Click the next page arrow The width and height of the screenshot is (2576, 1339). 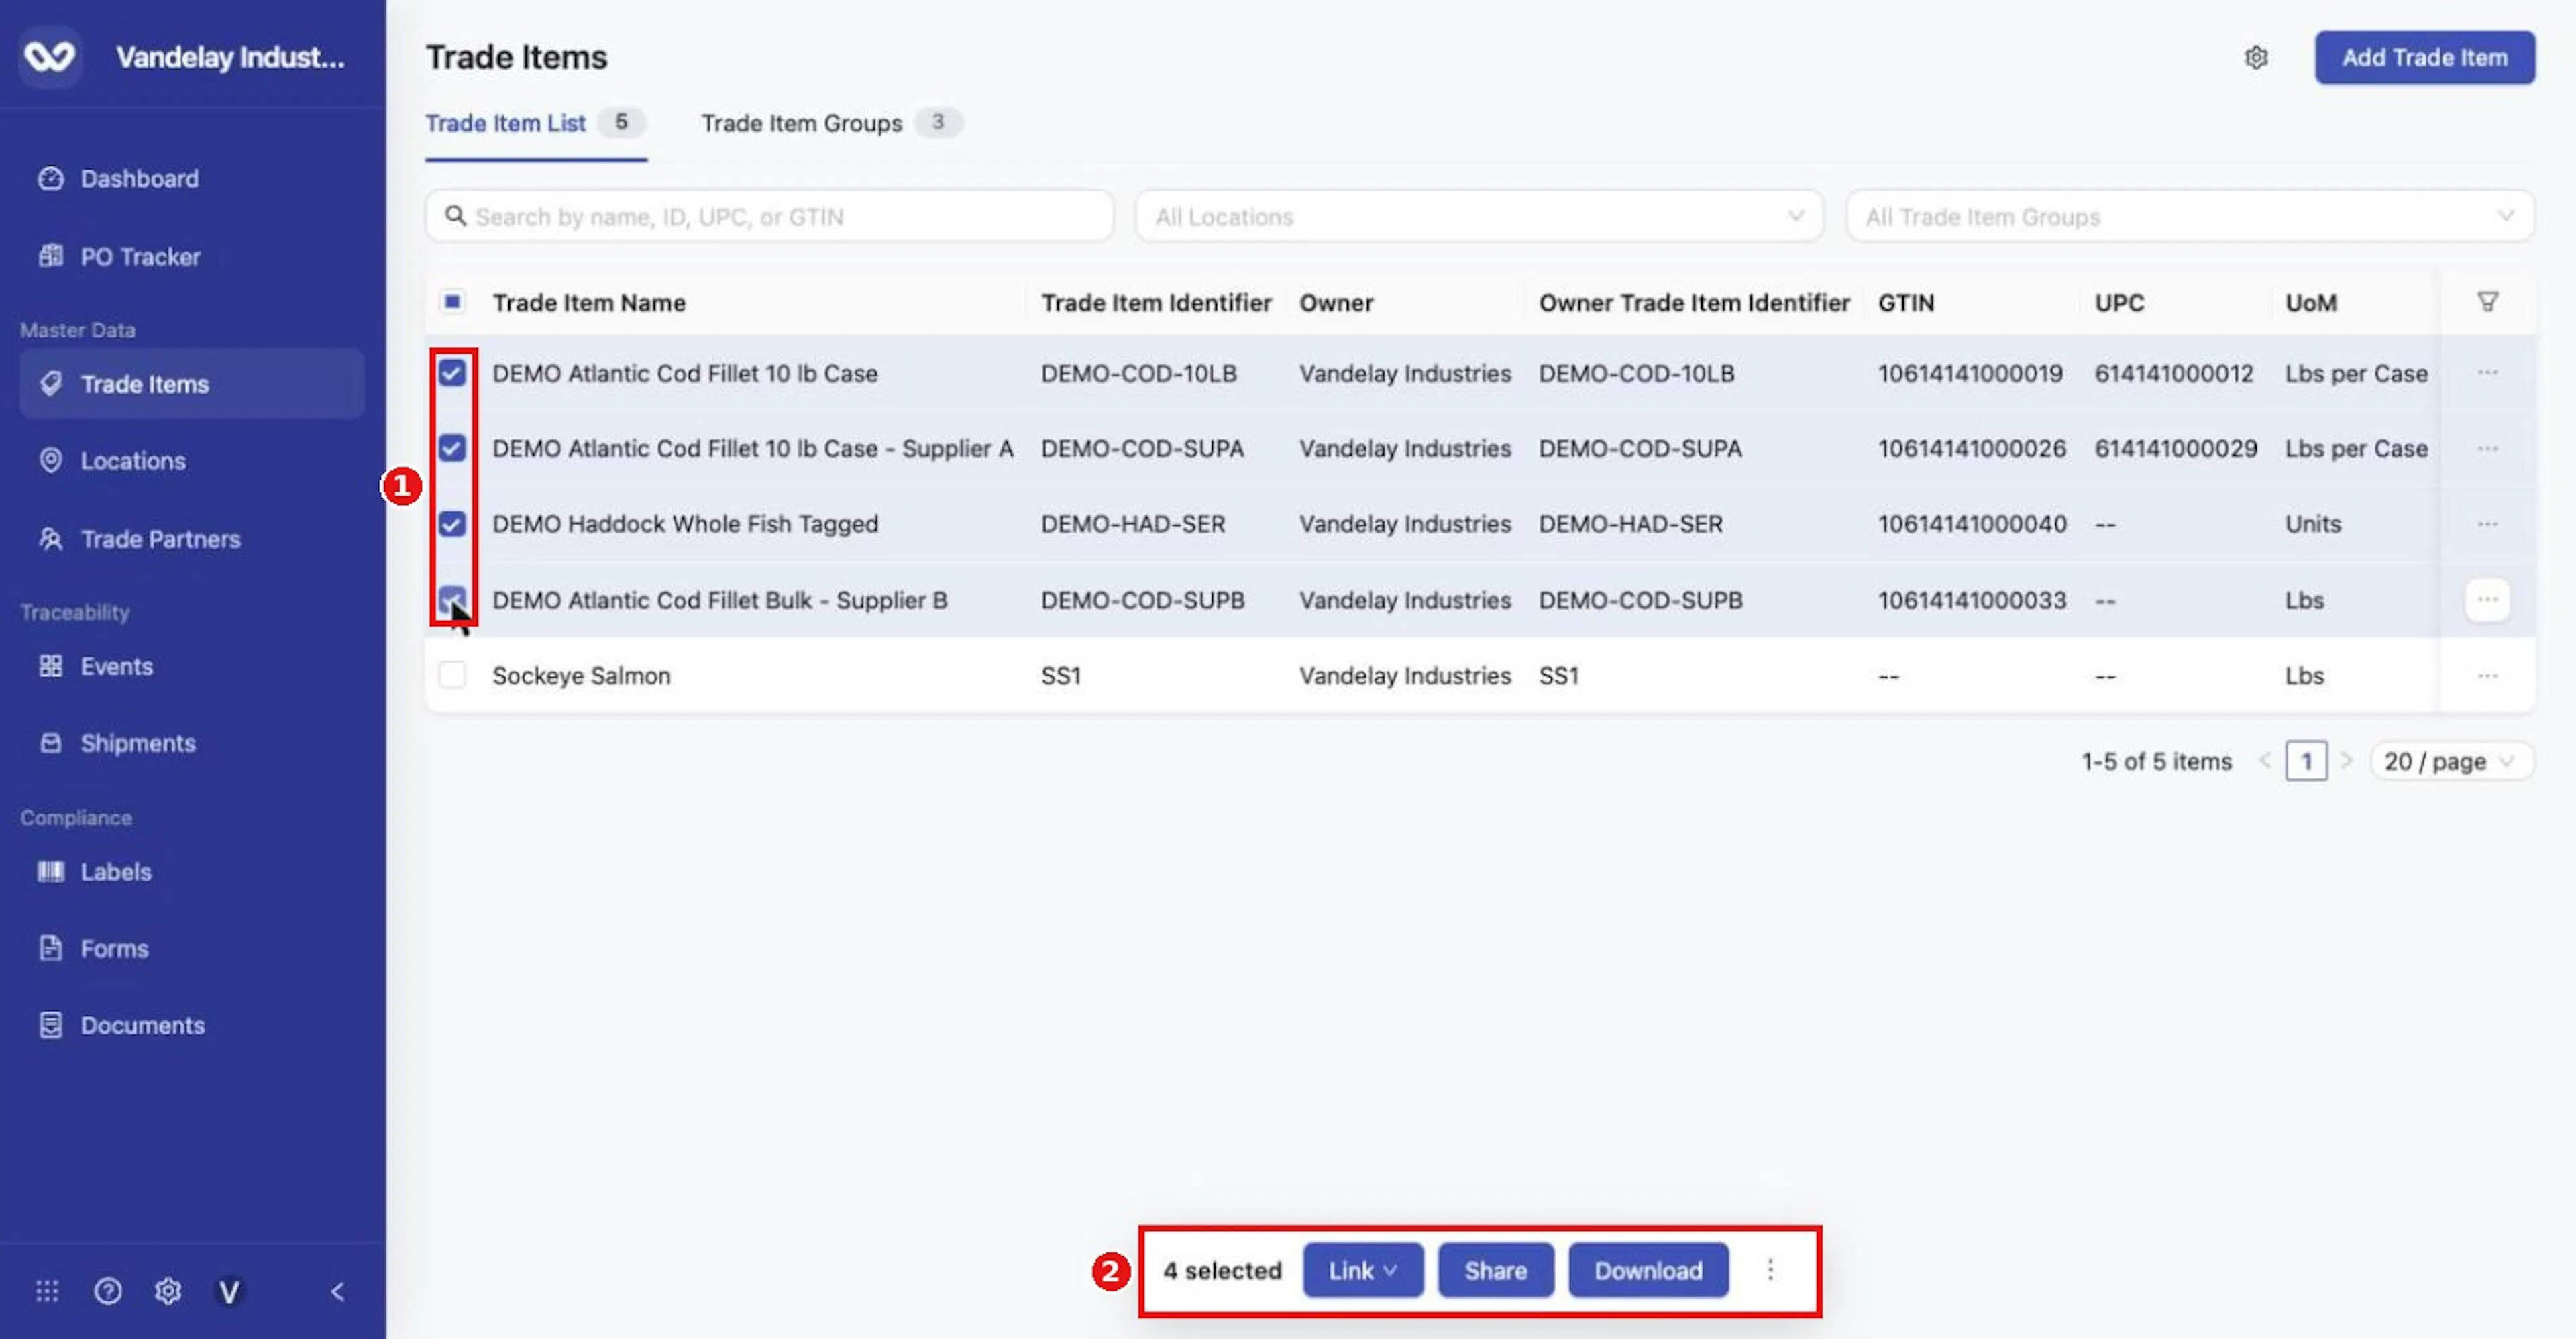(x=2346, y=762)
